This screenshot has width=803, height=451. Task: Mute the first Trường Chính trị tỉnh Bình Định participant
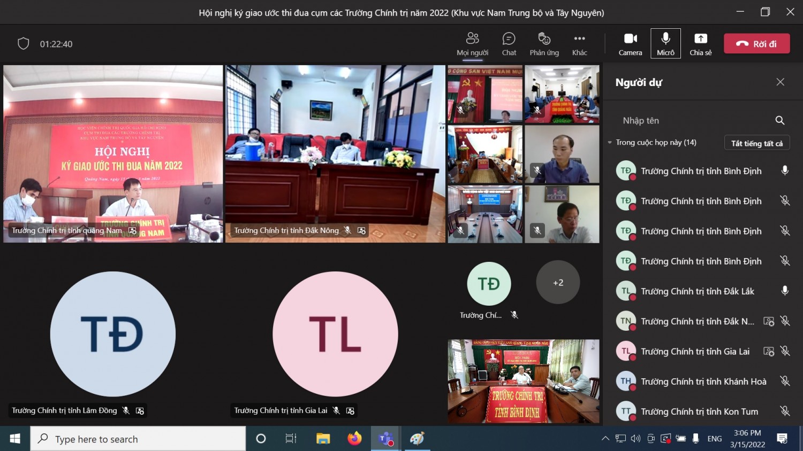tap(785, 170)
